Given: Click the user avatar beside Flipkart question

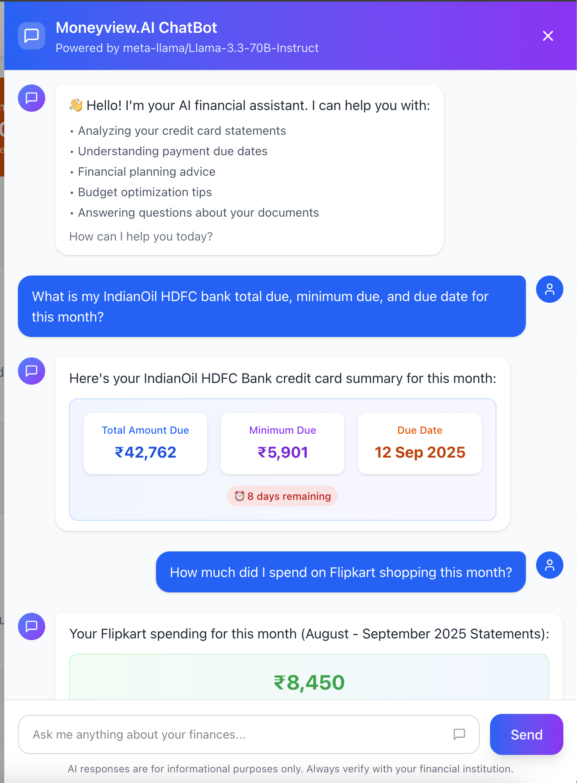Looking at the screenshot, I should click(550, 565).
